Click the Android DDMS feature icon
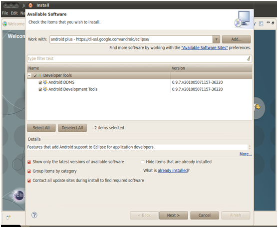Screen dimensions: 278x228 point(45,82)
